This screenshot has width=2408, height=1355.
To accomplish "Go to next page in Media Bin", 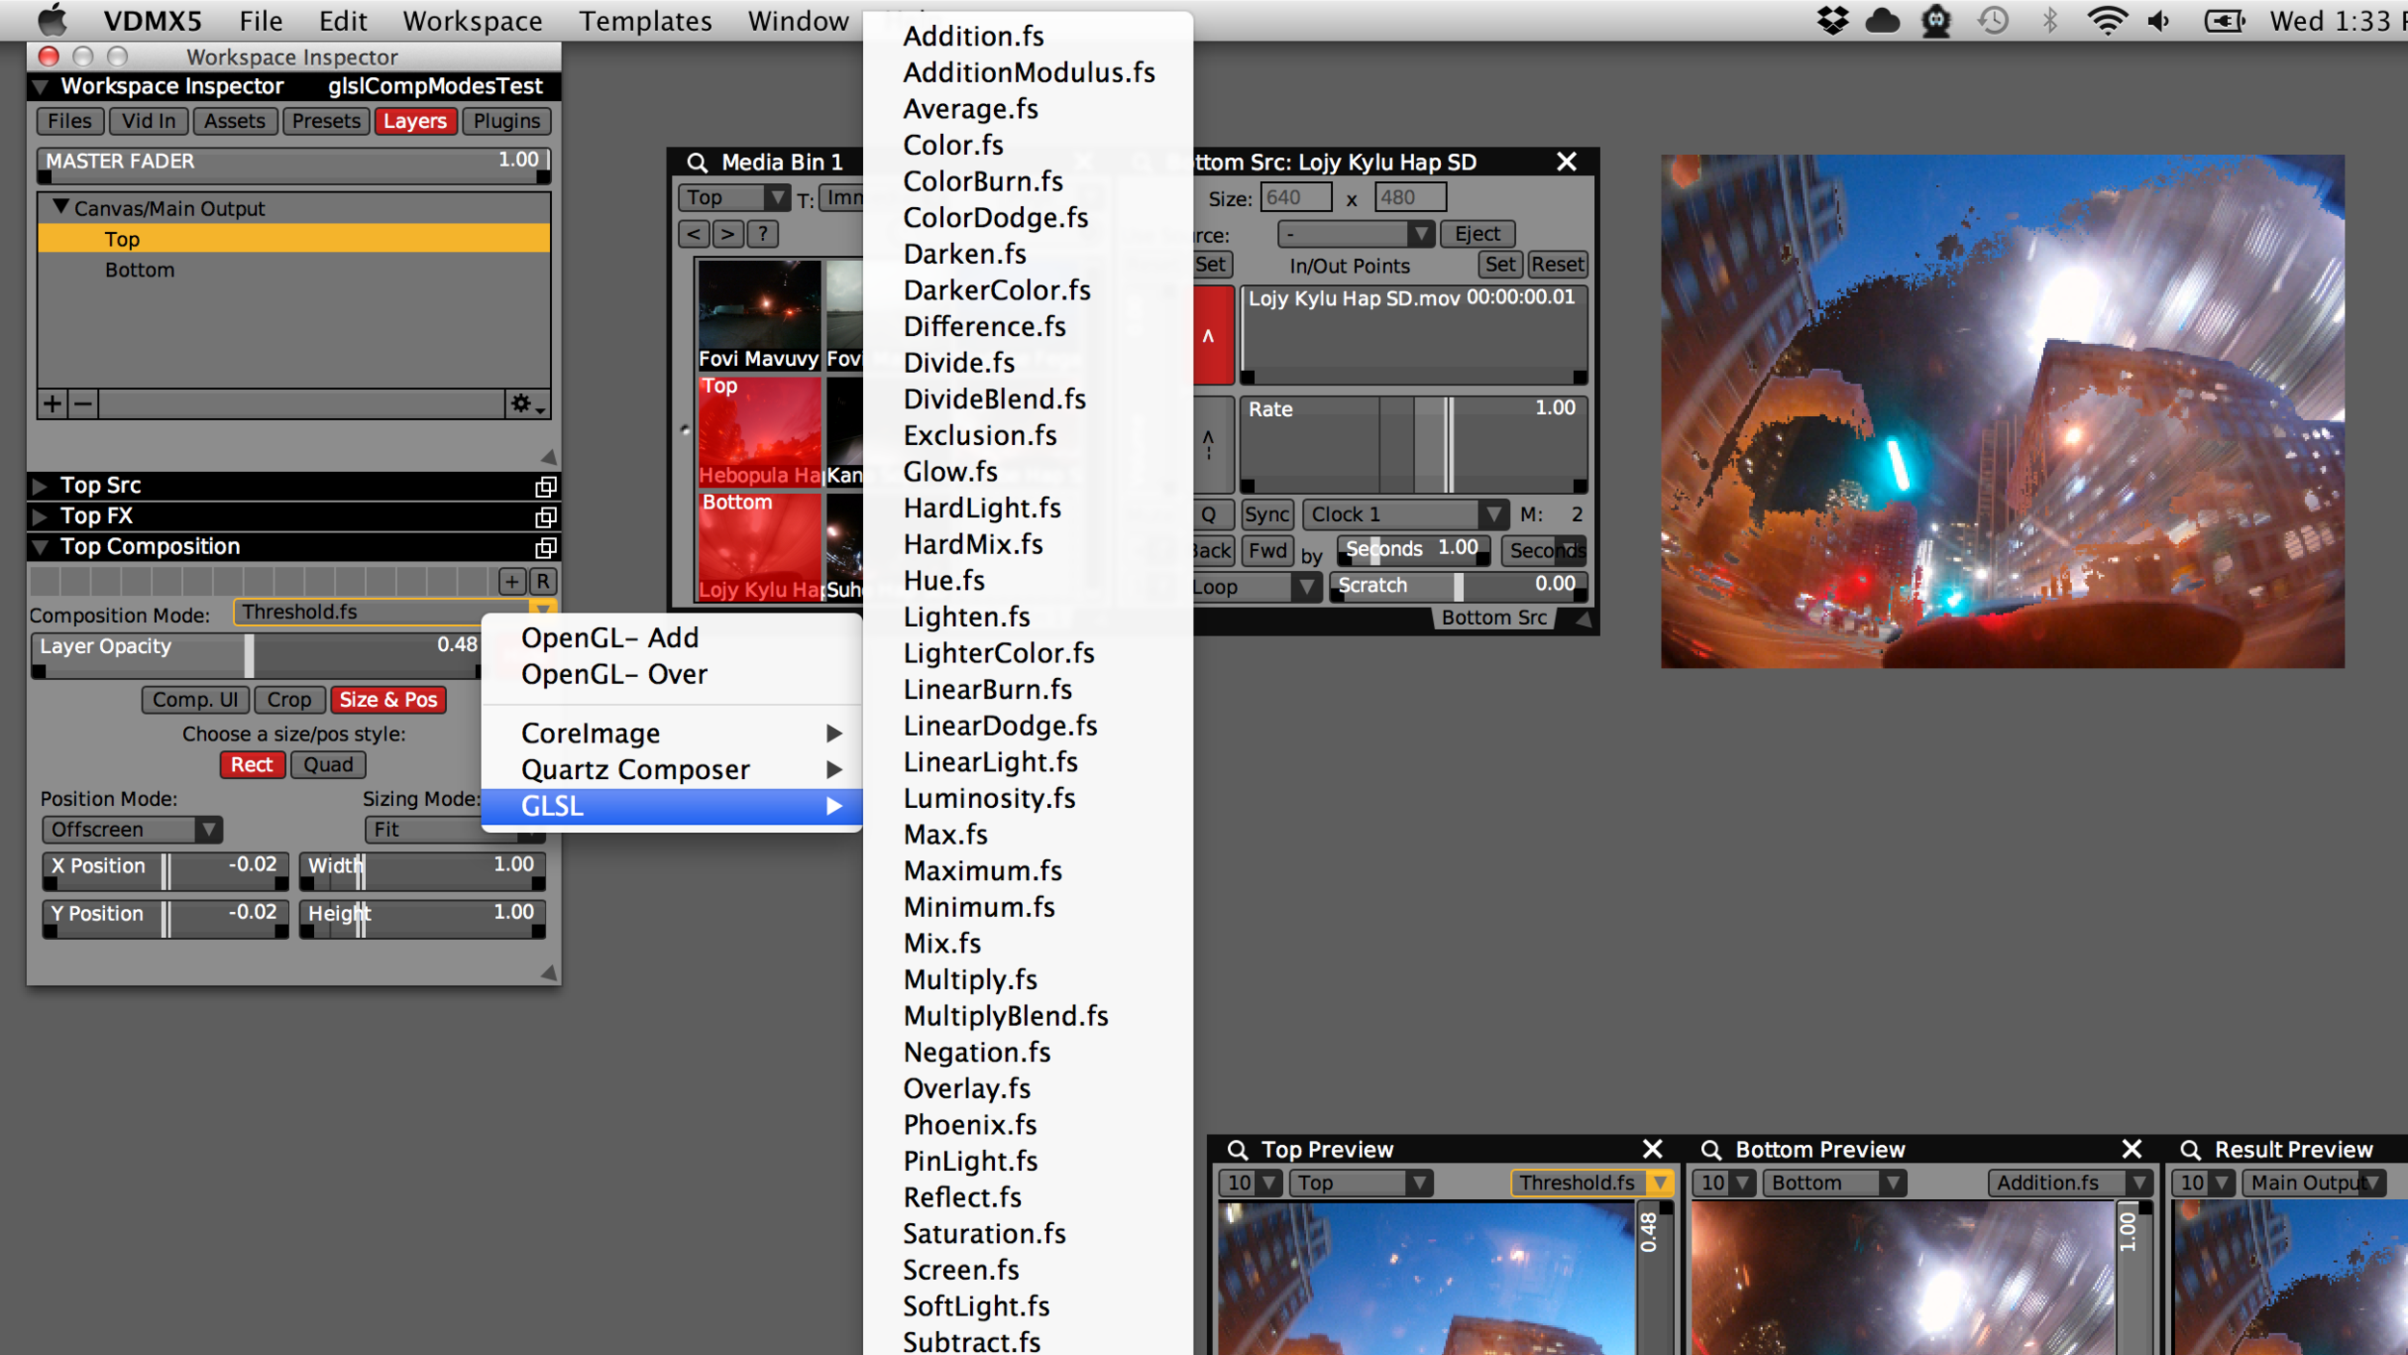I will point(728,234).
